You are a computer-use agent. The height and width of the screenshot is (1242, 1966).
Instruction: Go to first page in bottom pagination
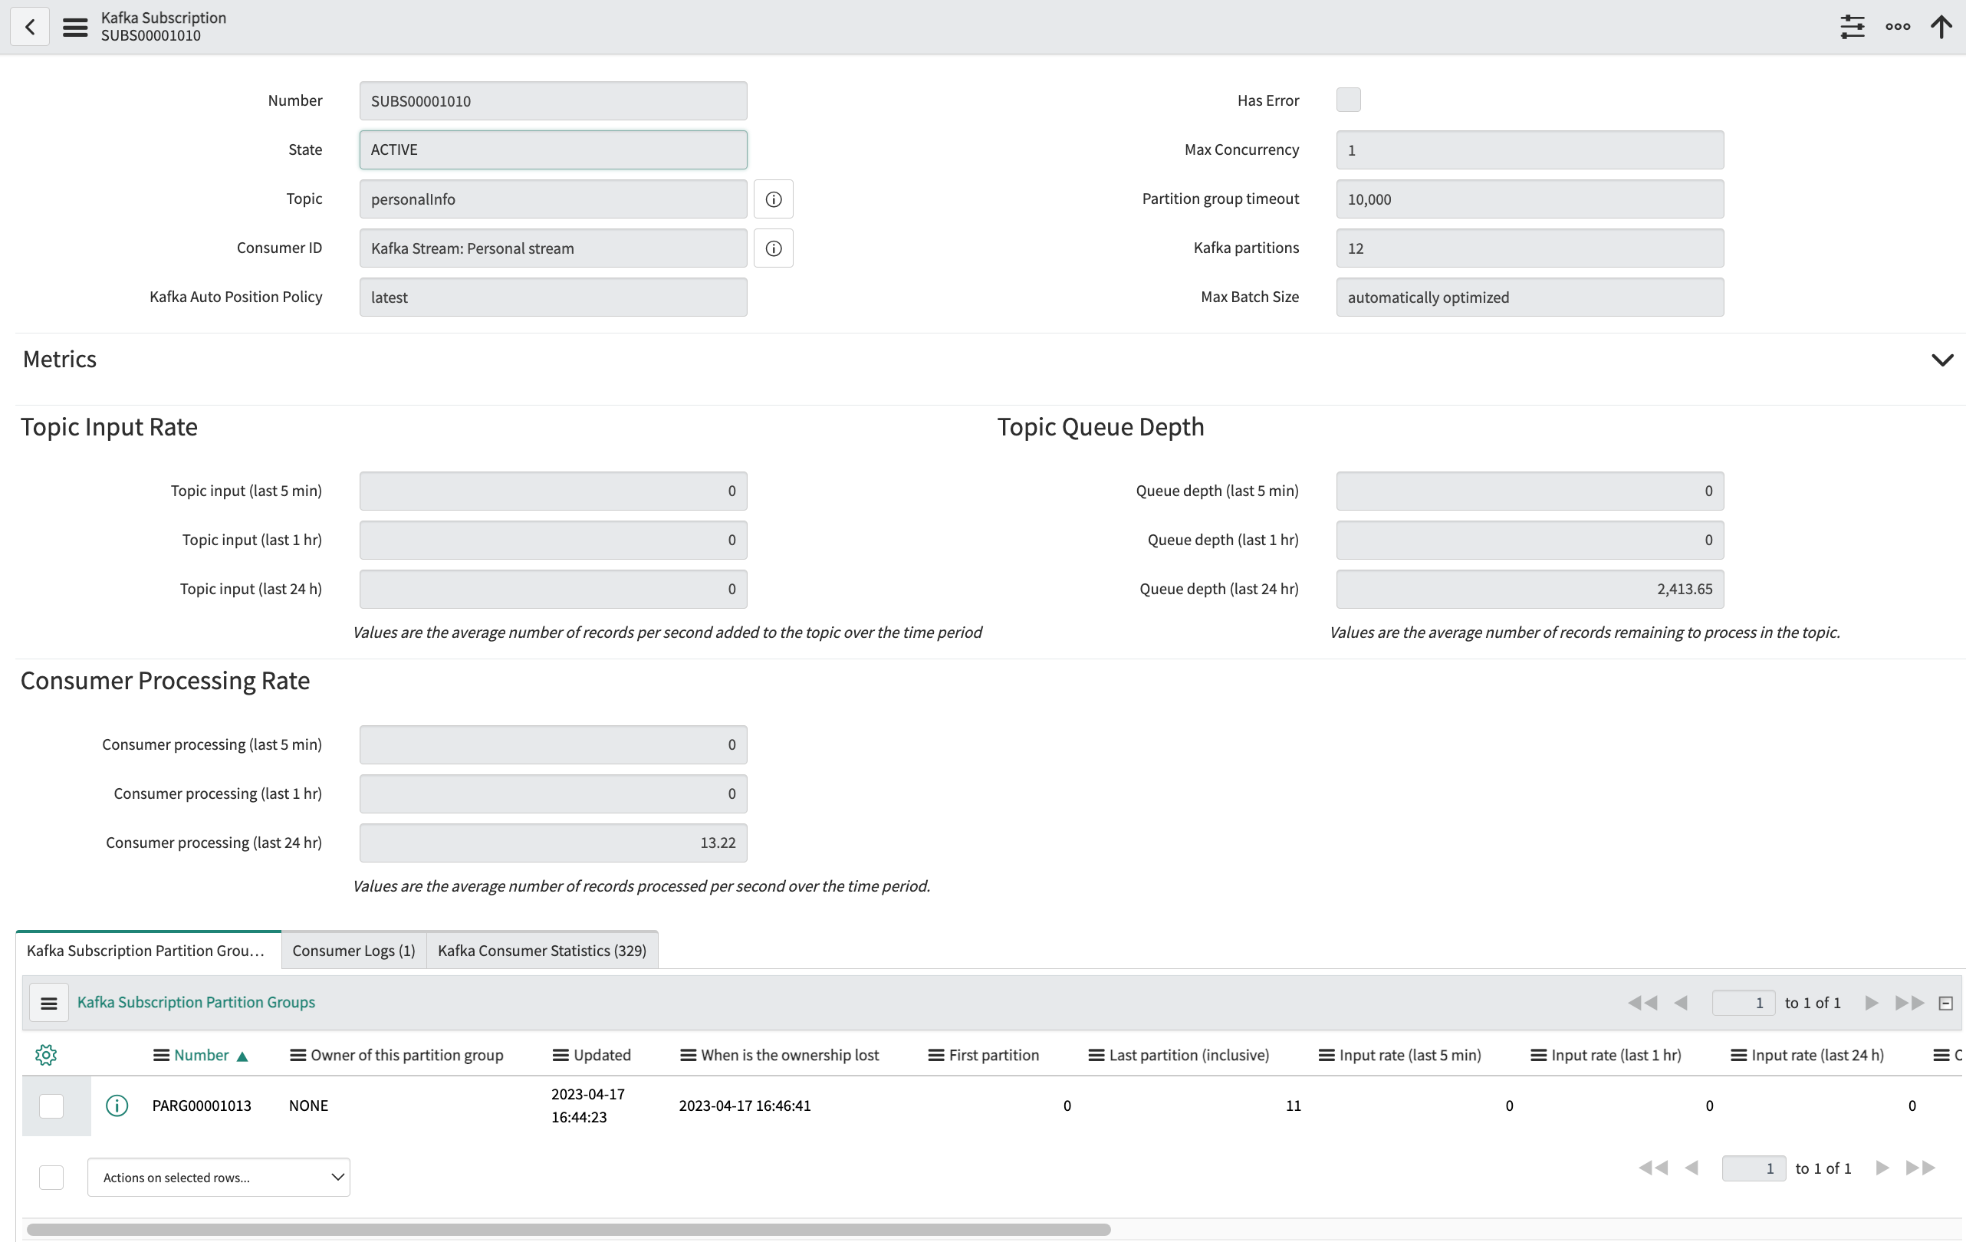[1652, 1168]
